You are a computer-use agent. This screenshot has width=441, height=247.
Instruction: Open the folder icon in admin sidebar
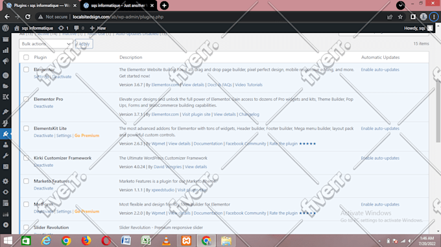[x=5, y=86]
